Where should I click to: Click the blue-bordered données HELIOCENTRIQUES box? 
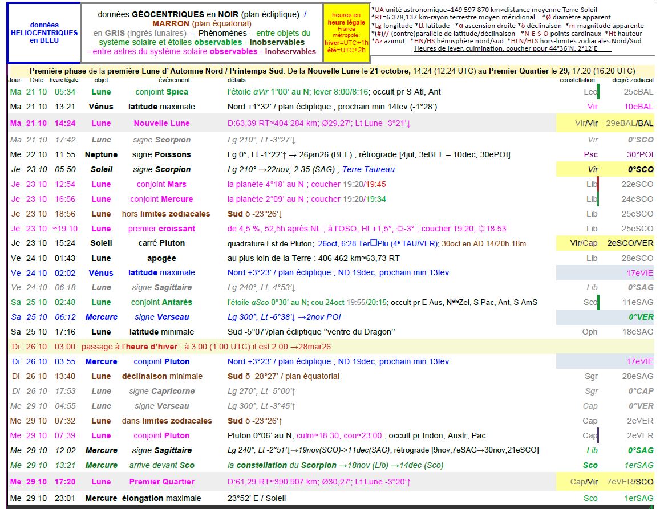(x=44, y=32)
